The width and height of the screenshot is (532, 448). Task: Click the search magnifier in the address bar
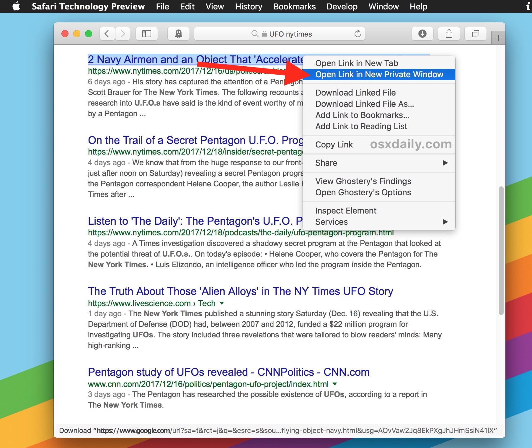click(255, 34)
